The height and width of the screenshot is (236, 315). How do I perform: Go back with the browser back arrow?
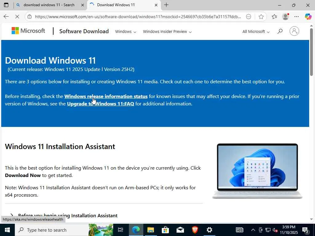point(6,17)
